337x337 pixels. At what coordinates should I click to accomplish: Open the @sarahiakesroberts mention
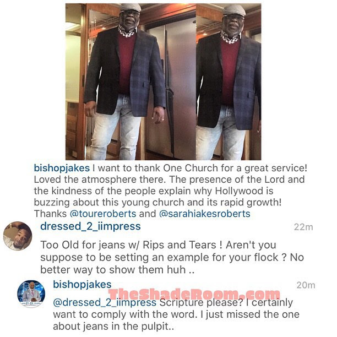click(205, 214)
